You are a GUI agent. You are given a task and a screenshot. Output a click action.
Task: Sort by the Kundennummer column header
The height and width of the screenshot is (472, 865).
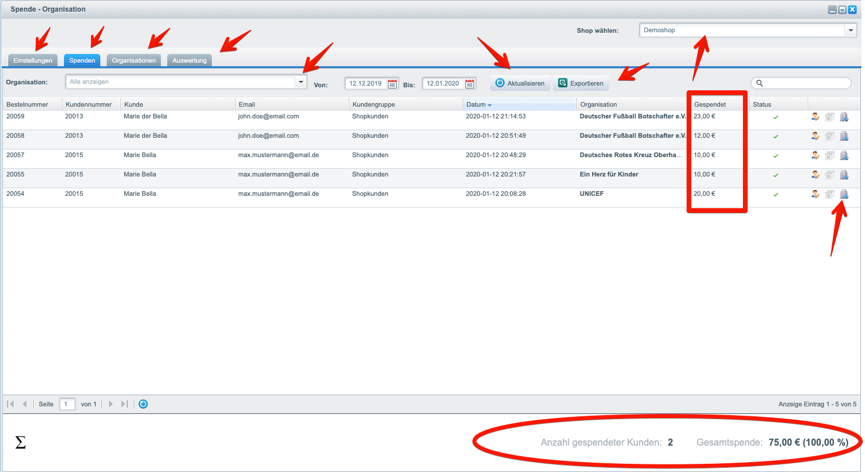(90, 104)
